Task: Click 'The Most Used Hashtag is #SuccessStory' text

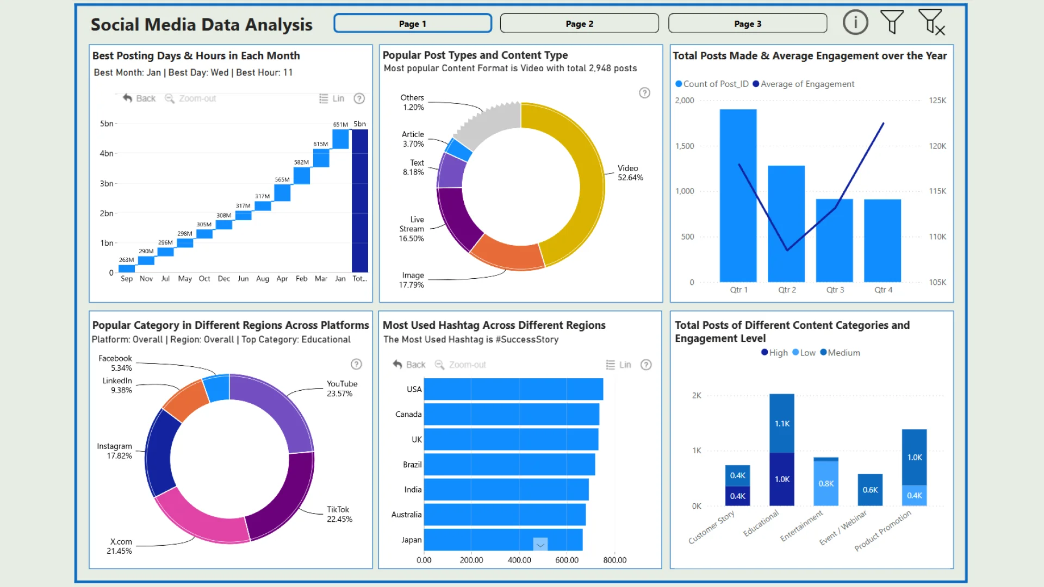Action: 471,339
